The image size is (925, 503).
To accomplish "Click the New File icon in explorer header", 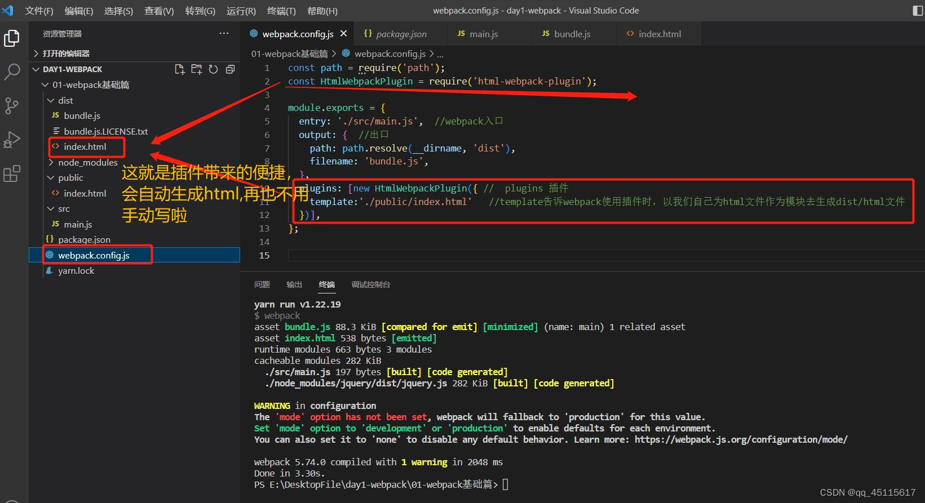I will (180, 69).
